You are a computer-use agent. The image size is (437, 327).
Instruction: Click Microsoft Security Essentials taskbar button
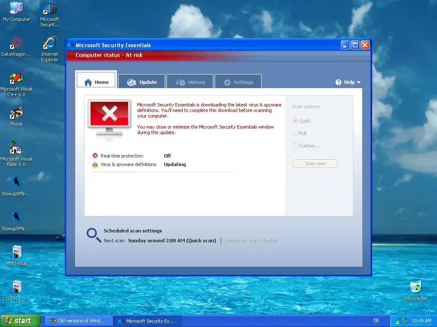tap(148, 321)
